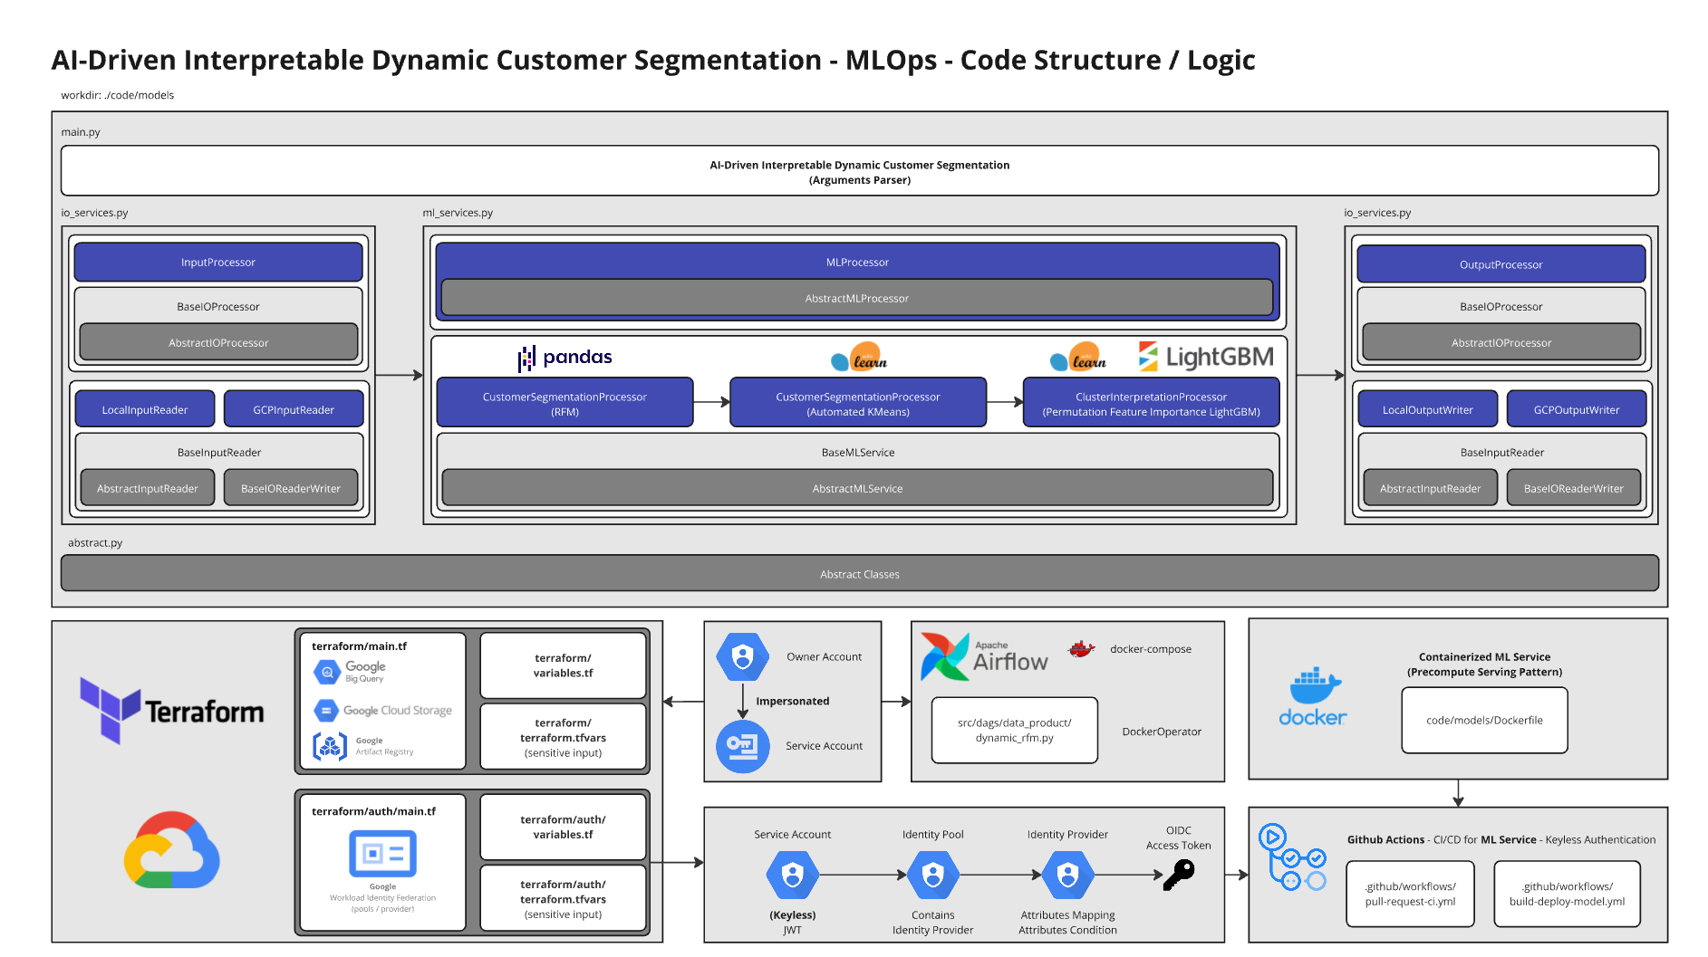Click the Terraform logo
Viewport: 1708px width, 957px height.
(x=172, y=711)
